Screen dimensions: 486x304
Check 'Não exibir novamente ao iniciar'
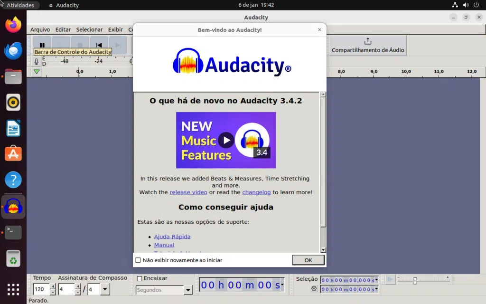point(138,260)
